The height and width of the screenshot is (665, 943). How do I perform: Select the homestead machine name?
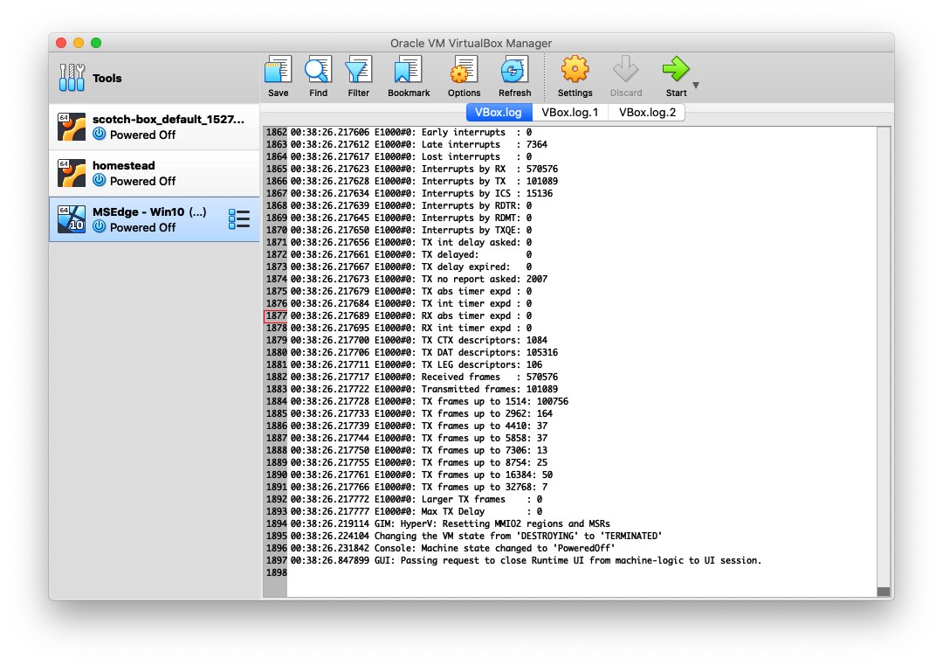(124, 165)
